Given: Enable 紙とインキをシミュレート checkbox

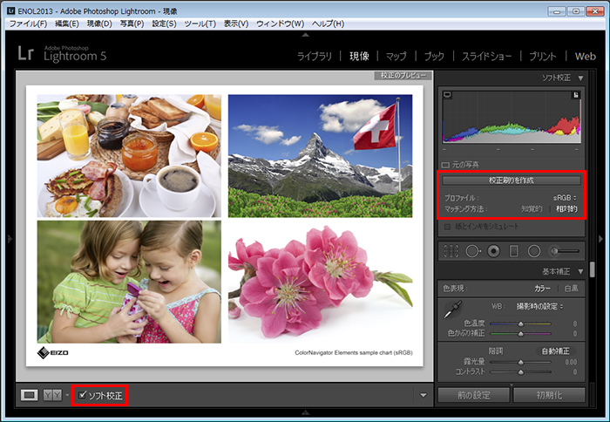Looking at the screenshot, I should [447, 226].
